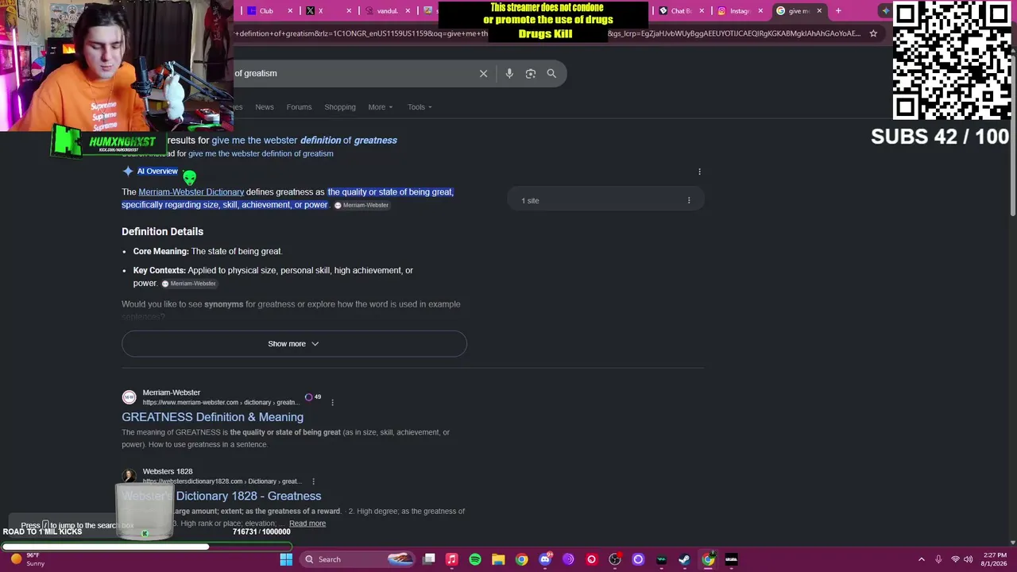Click Merriam-Webster source chip after 'power' definition
Viewport: 1017px width, 572px height.
(x=362, y=205)
